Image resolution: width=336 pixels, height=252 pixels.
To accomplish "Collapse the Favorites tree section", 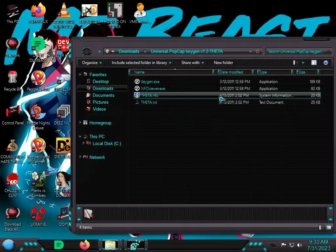I will tap(80, 74).
